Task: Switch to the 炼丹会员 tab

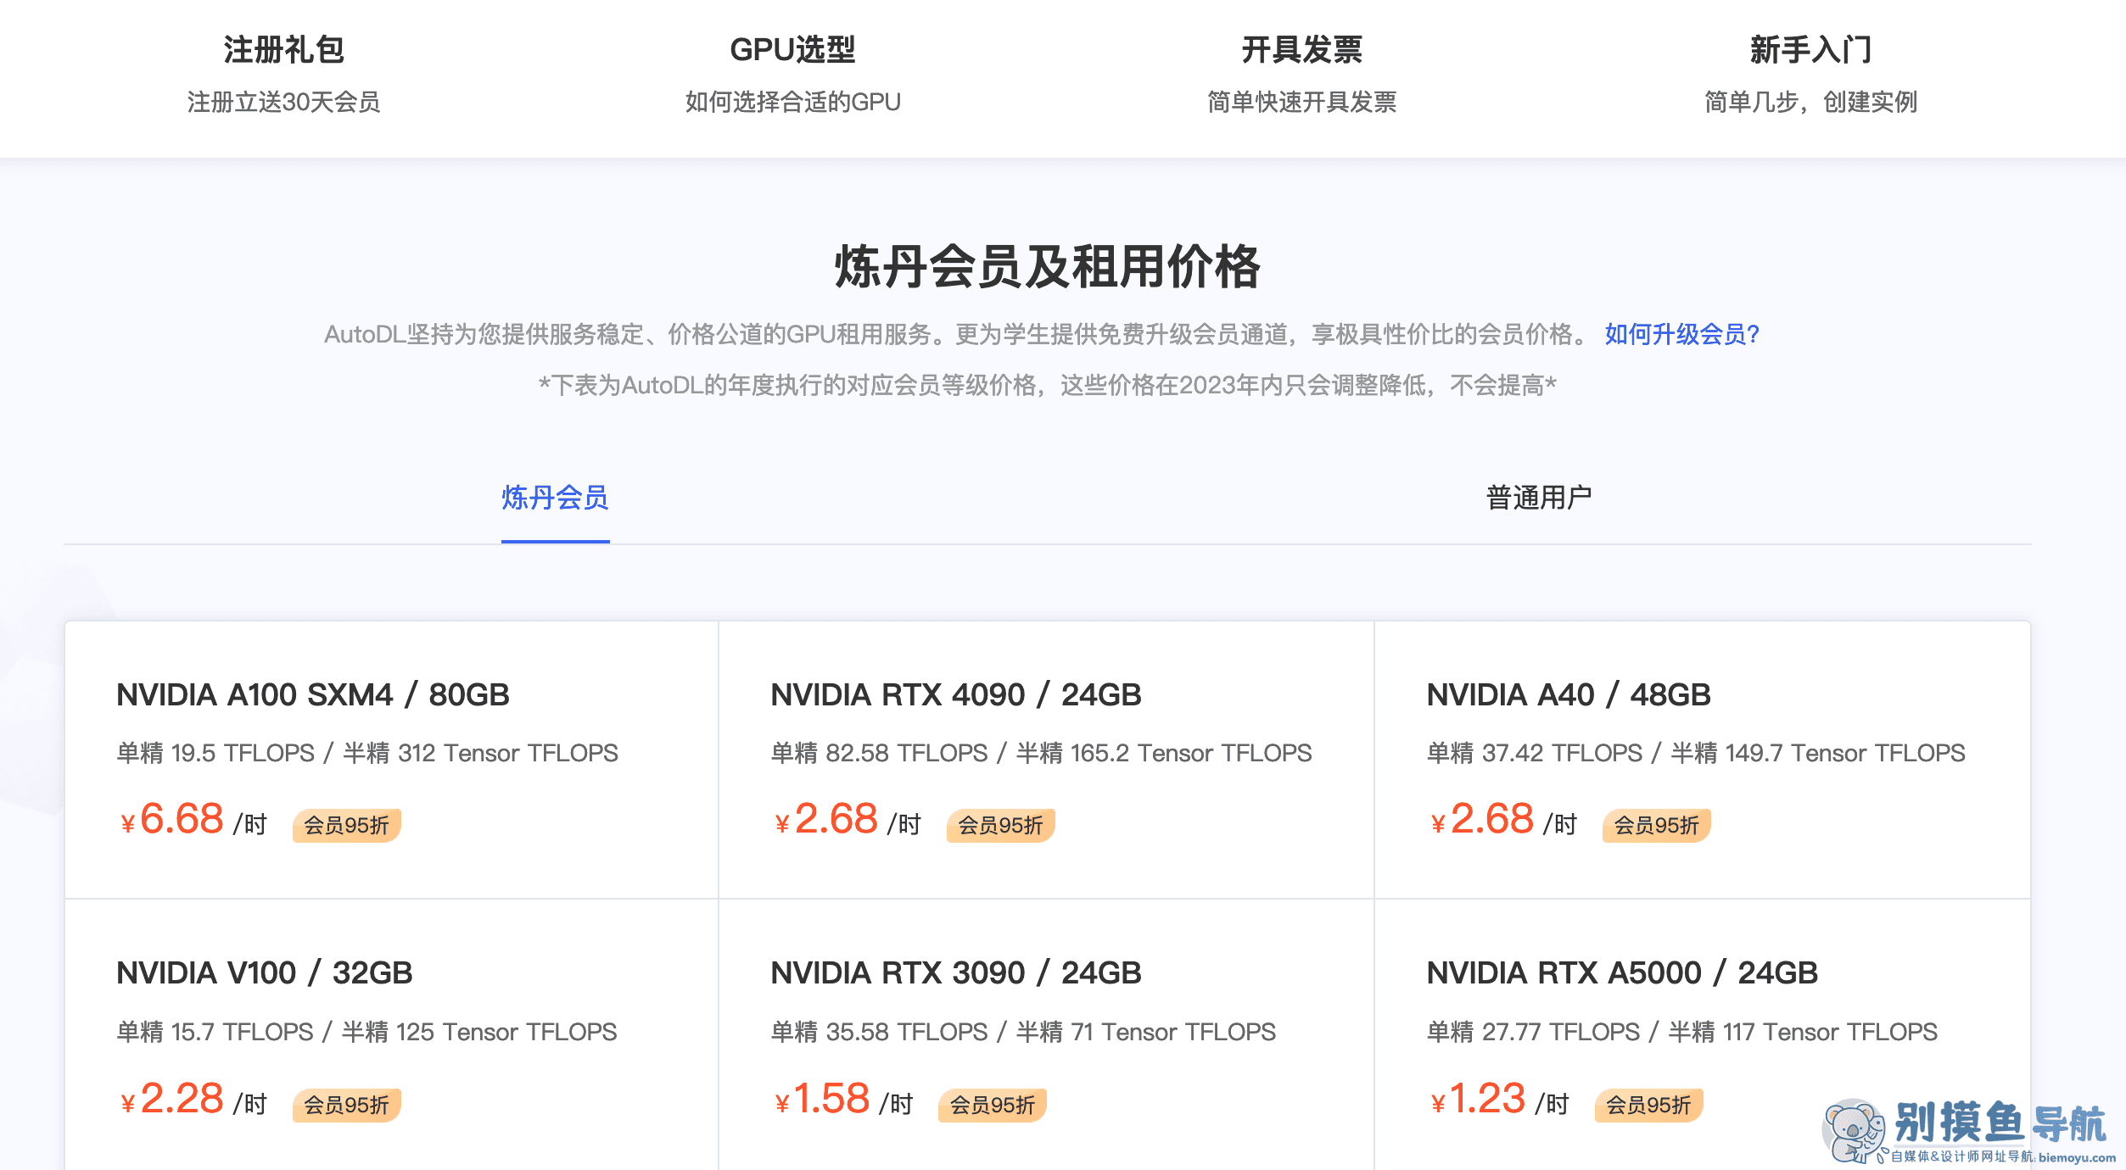Action: point(555,498)
